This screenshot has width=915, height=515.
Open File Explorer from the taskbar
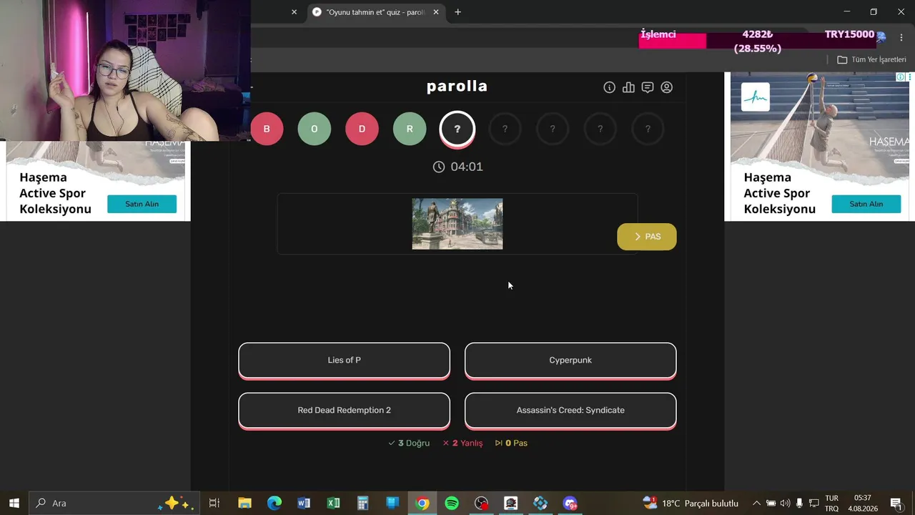pos(244,503)
